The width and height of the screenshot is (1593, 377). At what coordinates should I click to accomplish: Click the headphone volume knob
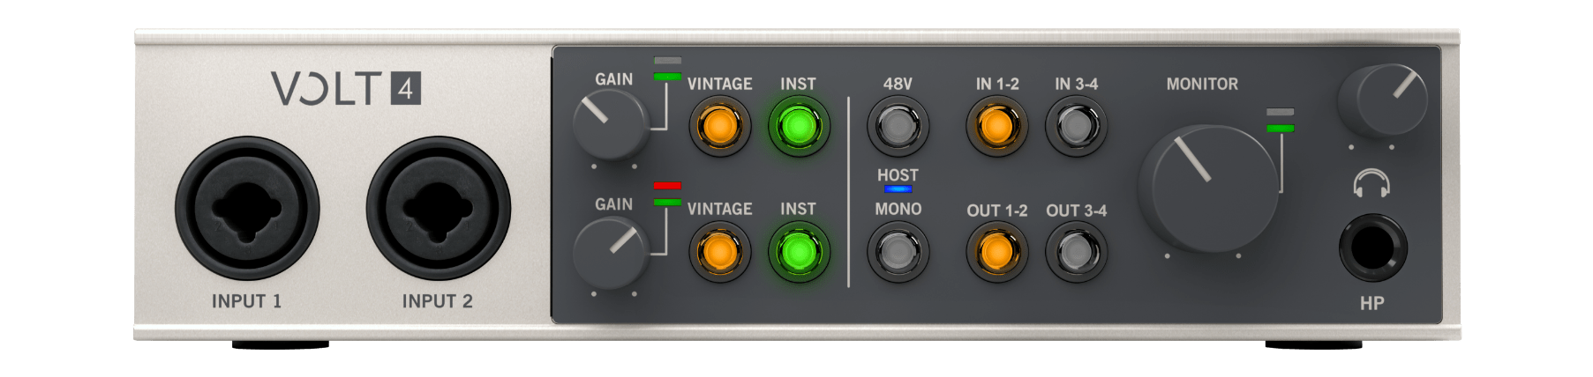[1383, 100]
